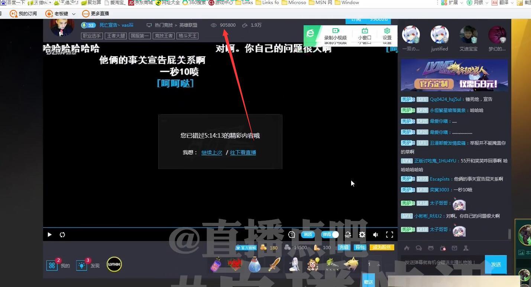Click the hierarchy people icon above chat input

pyautogui.click(x=466, y=248)
